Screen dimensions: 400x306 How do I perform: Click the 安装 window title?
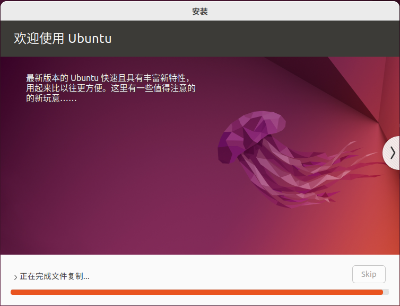pyautogui.click(x=200, y=11)
